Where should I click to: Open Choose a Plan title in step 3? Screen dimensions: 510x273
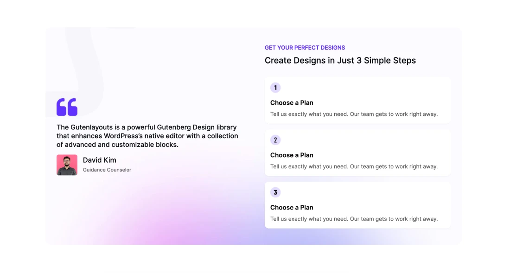coord(292,208)
